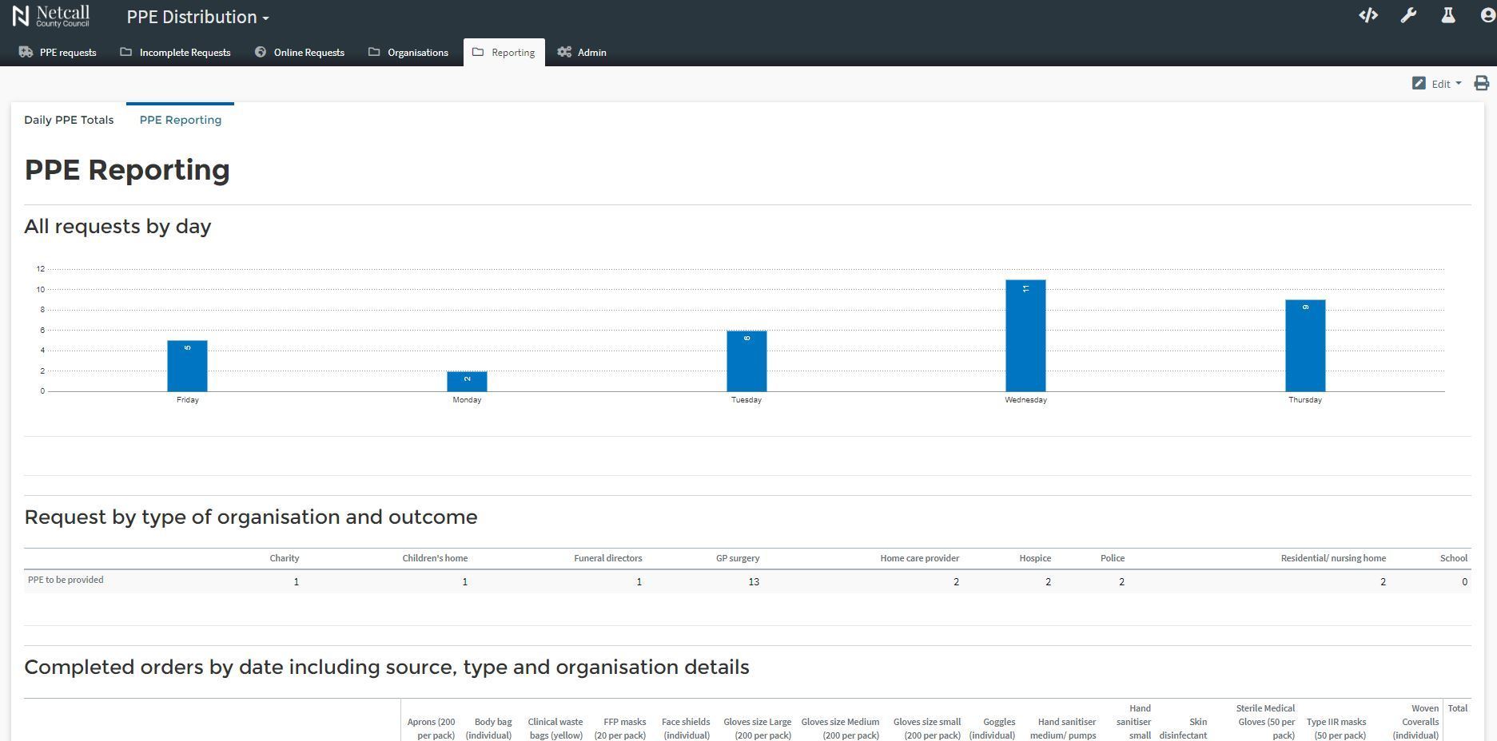Expand the PPE Distribution app dropdown
The height and width of the screenshot is (741, 1497).
[x=197, y=18]
